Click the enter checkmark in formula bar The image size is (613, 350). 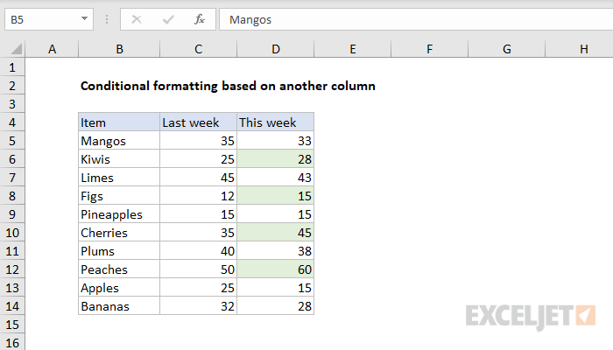[x=169, y=18]
